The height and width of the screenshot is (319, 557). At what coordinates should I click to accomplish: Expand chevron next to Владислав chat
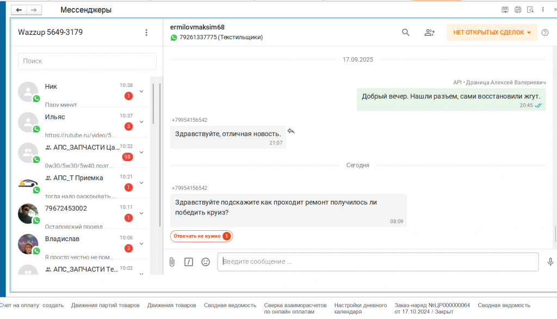pos(141,244)
